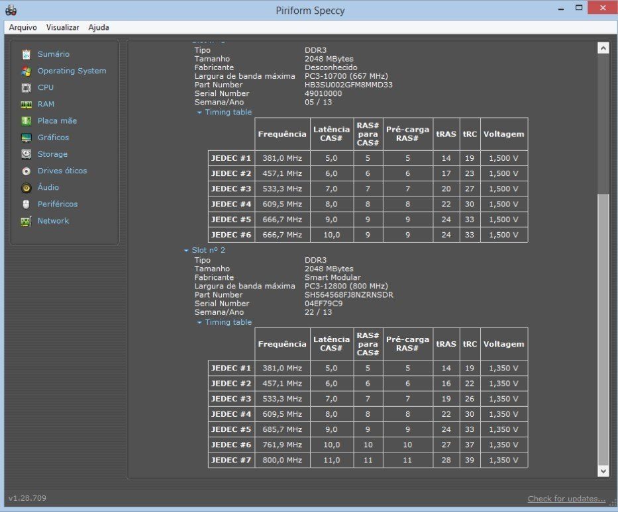Click the RAM module icon
618x512 pixels.
pos(26,105)
